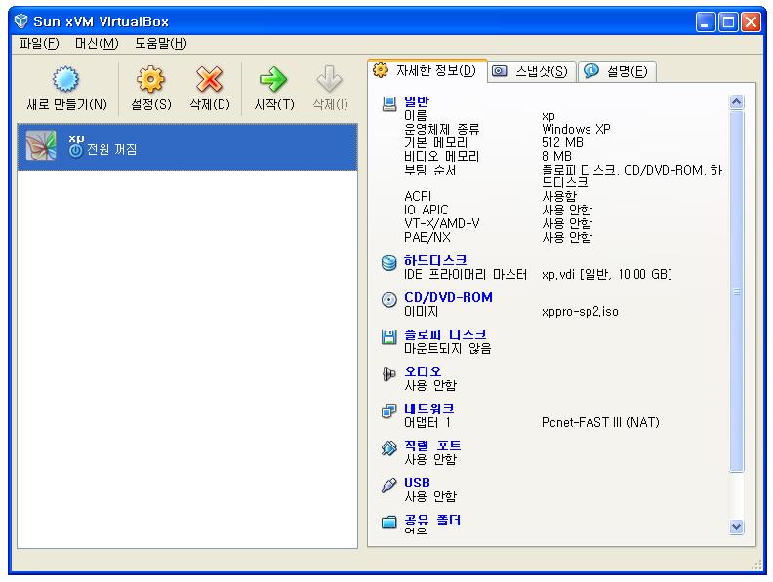Image resolution: width=773 pixels, height=582 pixels.
Task: Maximize the Sun xVM VirtualBox window
Action: click(728, 22)
